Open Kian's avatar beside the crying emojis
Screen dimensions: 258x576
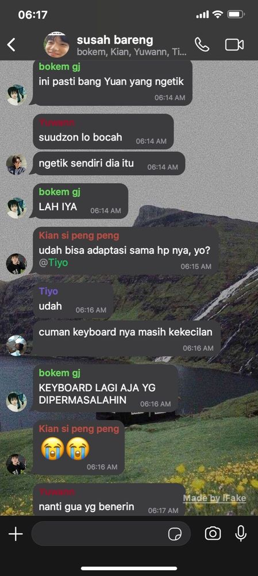point(17,464)
